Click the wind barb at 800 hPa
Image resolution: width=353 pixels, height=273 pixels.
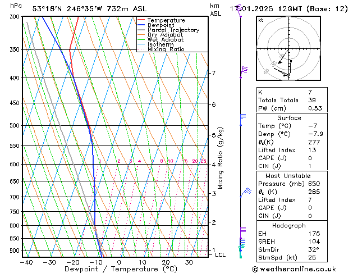pyautogui.click(x=243, y=229)
